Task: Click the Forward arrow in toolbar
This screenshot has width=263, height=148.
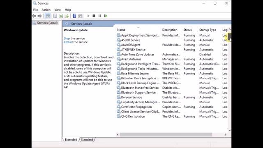Action: click(40, 16)
